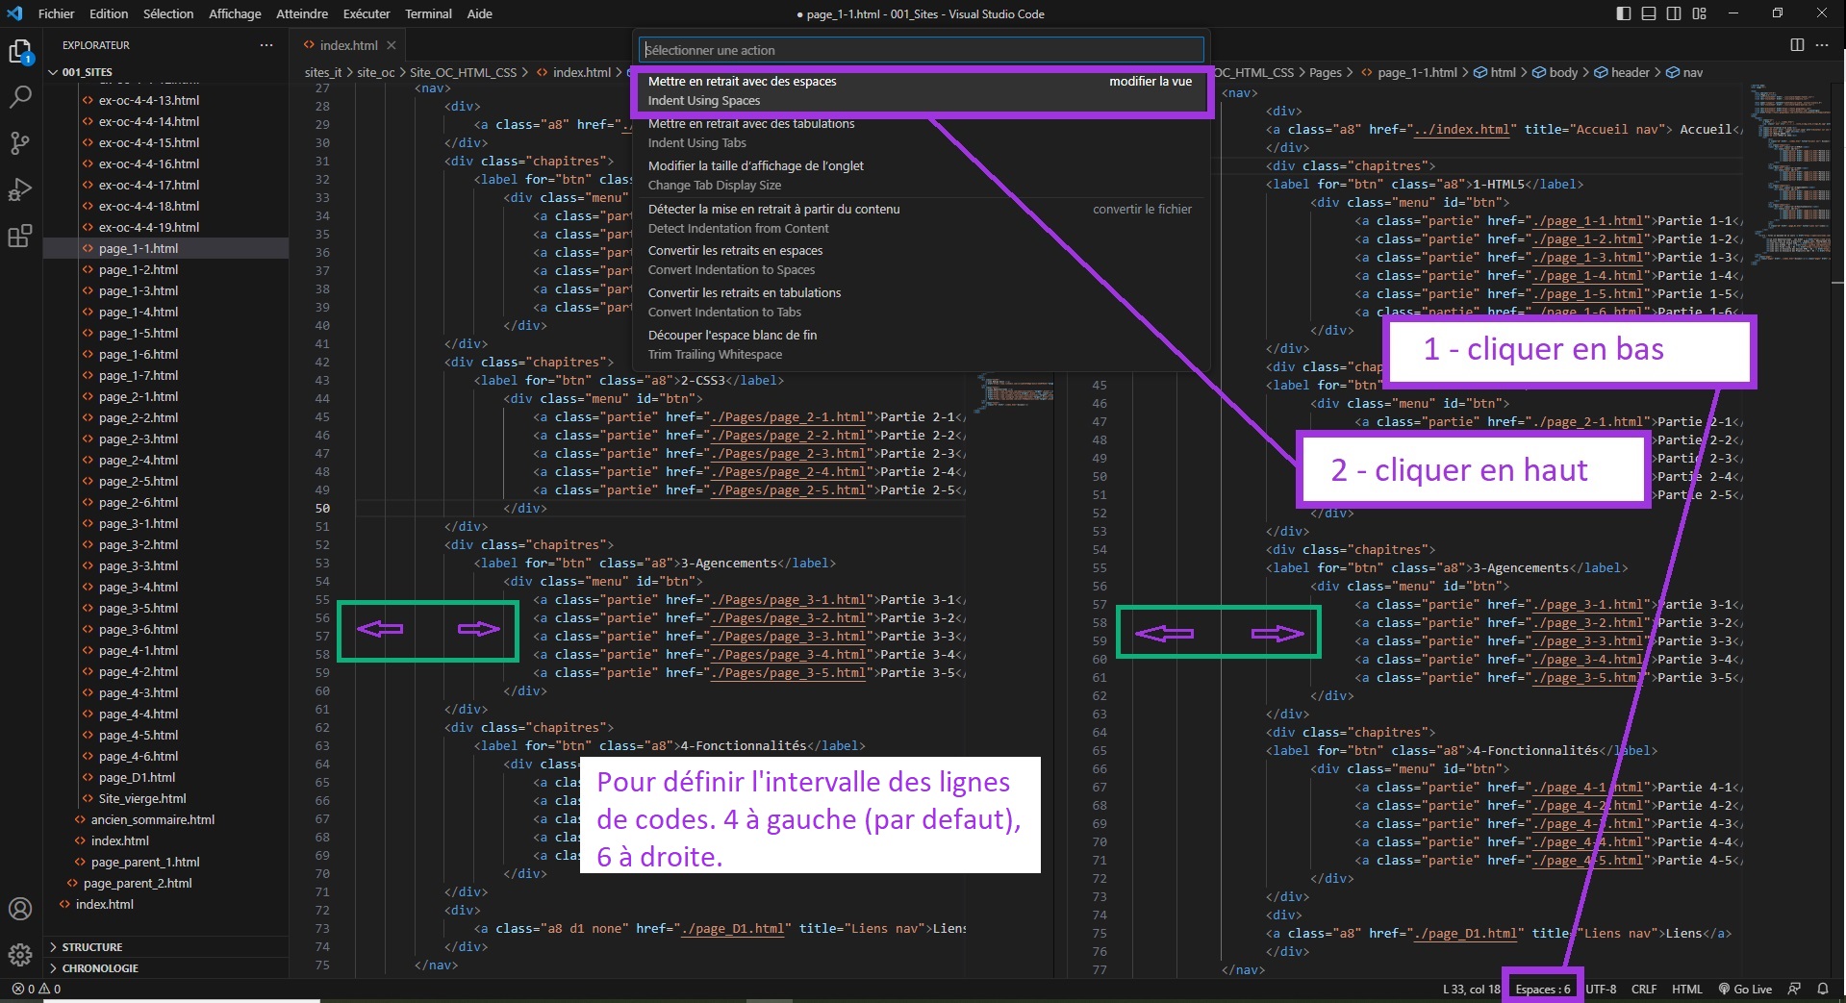Toggle the secondary side bar layout button
This screenshot has width=1846, height=1003.
[1674, 13]
